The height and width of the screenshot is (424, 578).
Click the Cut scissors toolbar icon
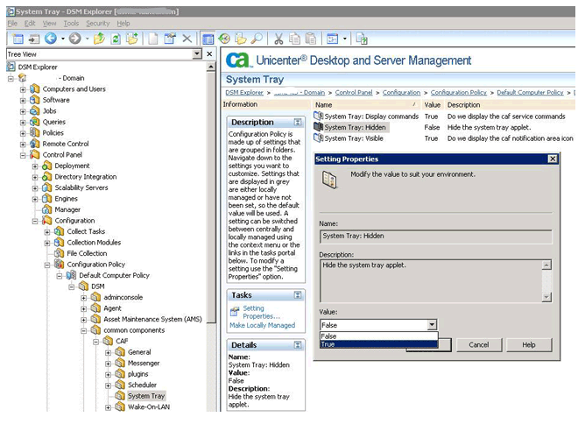pyautogui.click(x=278, y=39)
